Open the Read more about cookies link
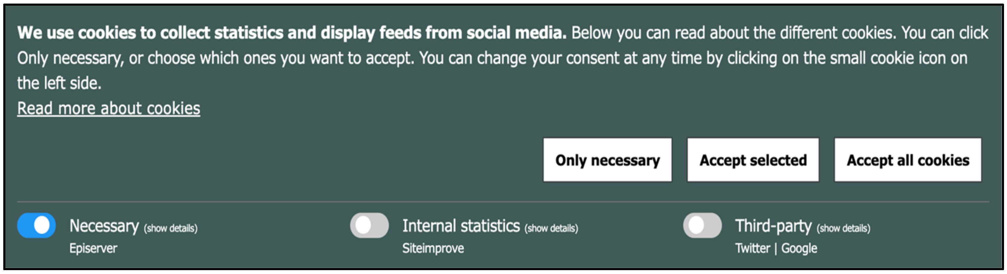 [108, 109]
